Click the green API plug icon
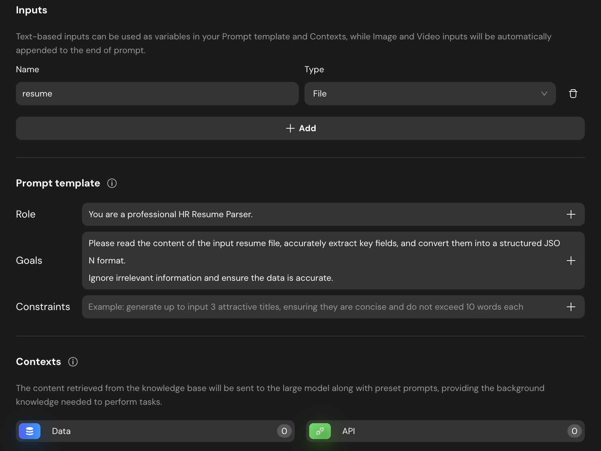This screenshot has width=601, height=451. [320, 431]
